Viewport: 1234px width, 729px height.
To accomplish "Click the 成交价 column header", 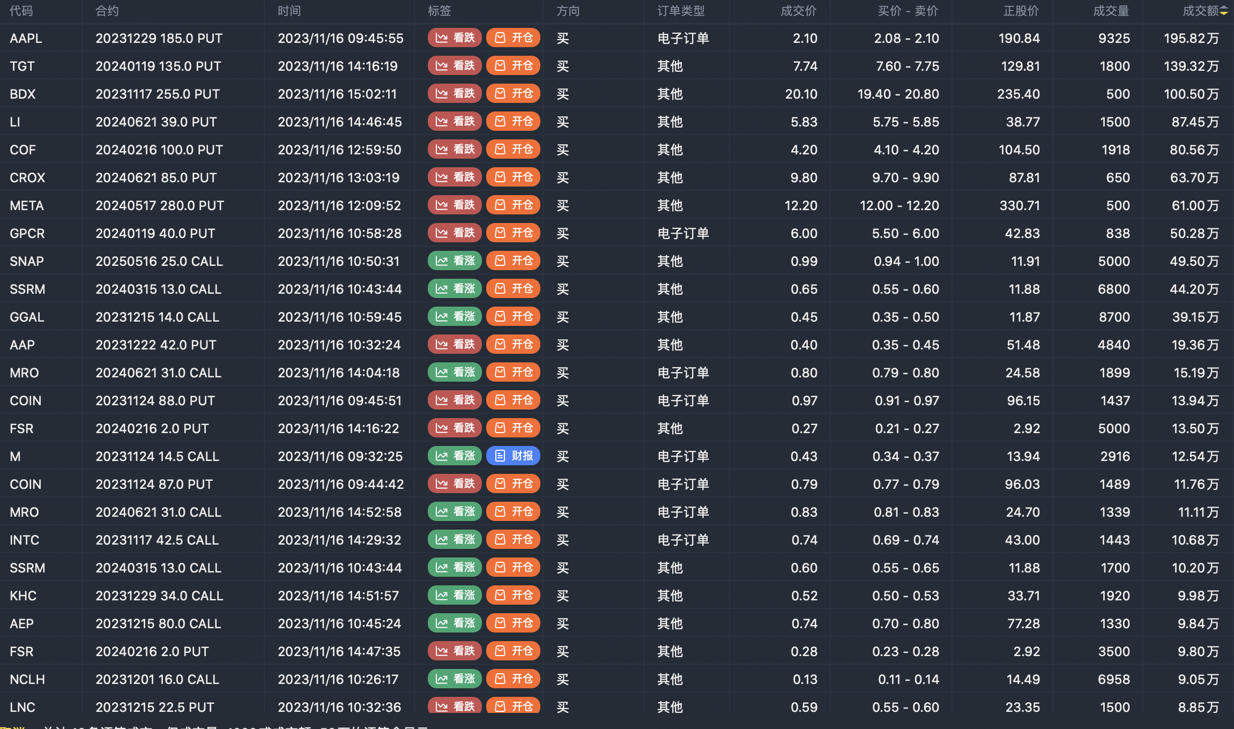I will pyautogui.click(x=799, y=11).
